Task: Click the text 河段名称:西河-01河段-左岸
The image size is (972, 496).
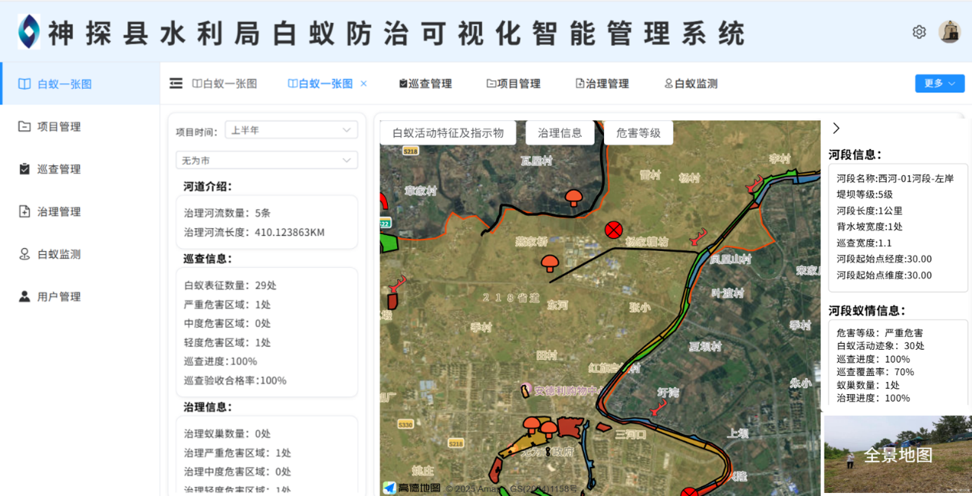Action: point(895,178)
